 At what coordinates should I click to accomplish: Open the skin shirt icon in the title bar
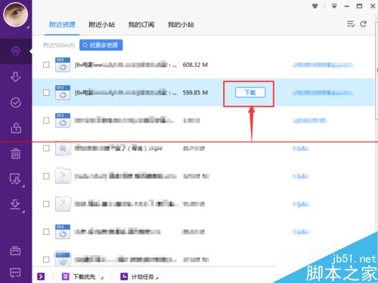pos(315,6)
